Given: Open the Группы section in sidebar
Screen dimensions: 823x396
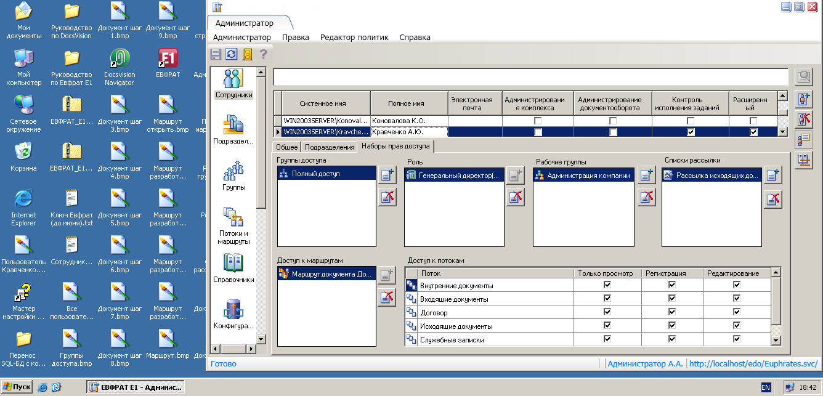Looking at the screenshot, I should point(233,176).
